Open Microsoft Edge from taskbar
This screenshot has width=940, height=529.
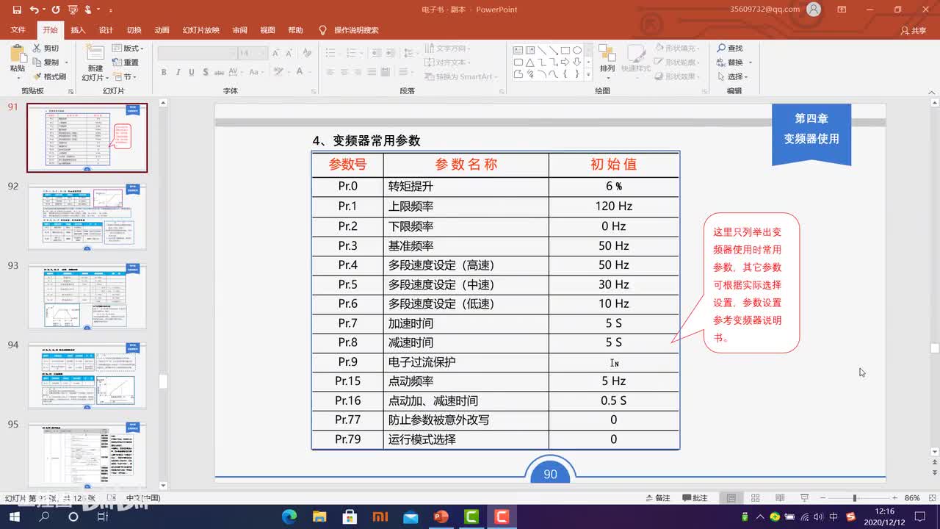click(289, 517)
